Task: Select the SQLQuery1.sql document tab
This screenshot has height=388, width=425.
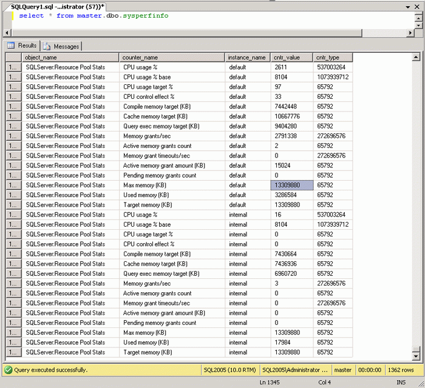Action: (57, 7)
